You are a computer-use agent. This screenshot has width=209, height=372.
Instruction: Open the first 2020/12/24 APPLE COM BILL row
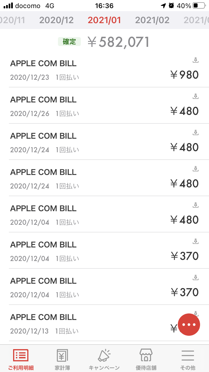coord(84,142)
